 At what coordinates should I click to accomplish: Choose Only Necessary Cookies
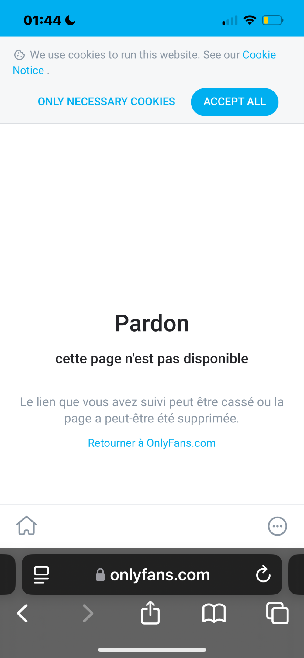point(106,102)
